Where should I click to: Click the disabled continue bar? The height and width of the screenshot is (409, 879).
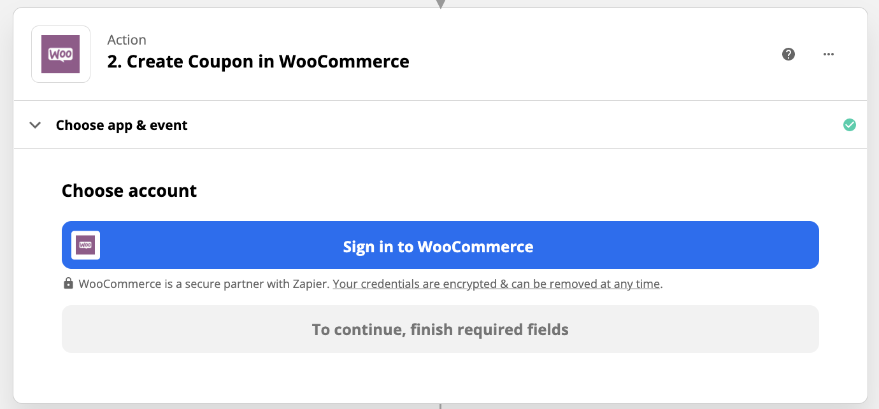point(439,329)
